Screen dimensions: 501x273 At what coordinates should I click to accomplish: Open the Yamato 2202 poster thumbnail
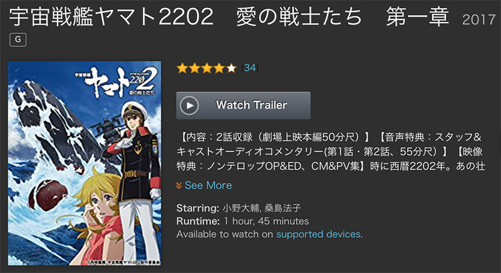coord(85,163)
